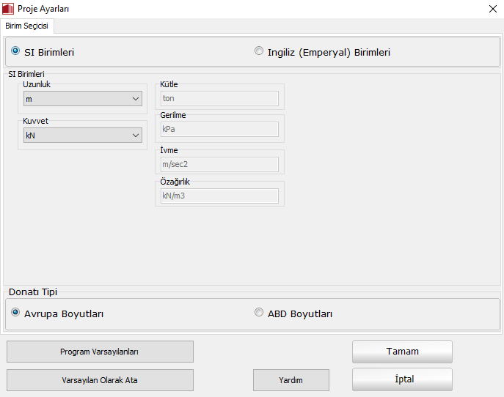This screenshot has width=504, height=397.
Task: Confirm settings with the Tamam button
Action: click(x=402, y=352)
